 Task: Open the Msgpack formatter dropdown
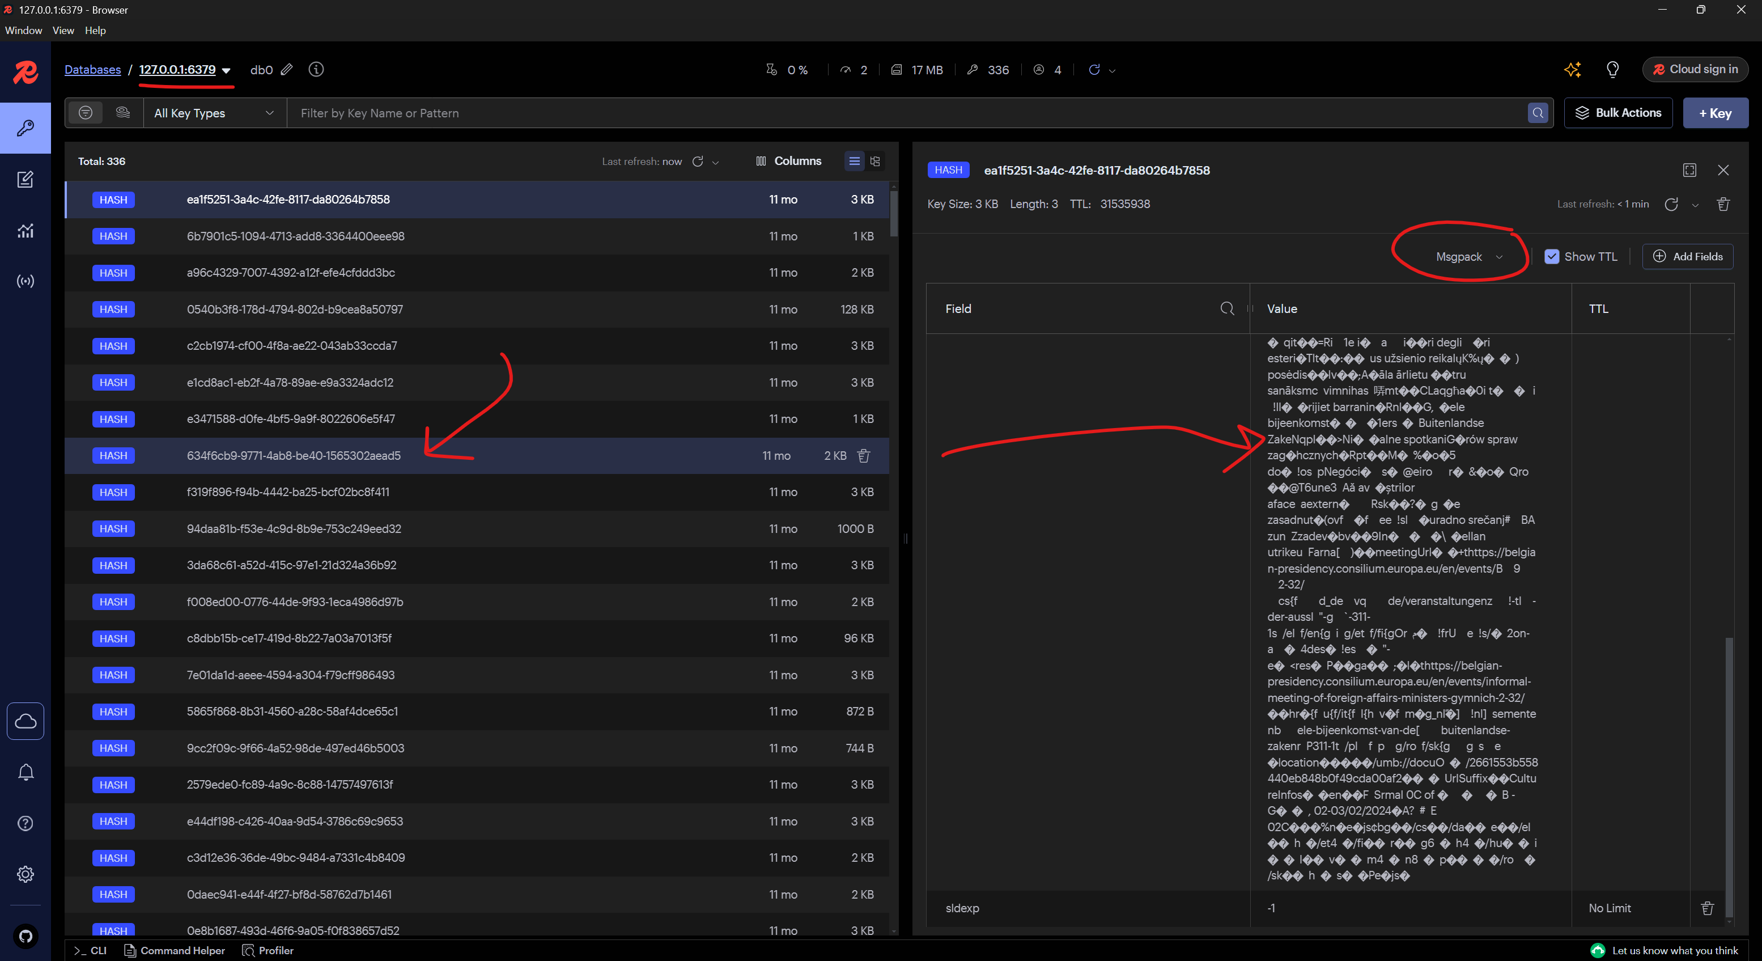click(1468, 257)
